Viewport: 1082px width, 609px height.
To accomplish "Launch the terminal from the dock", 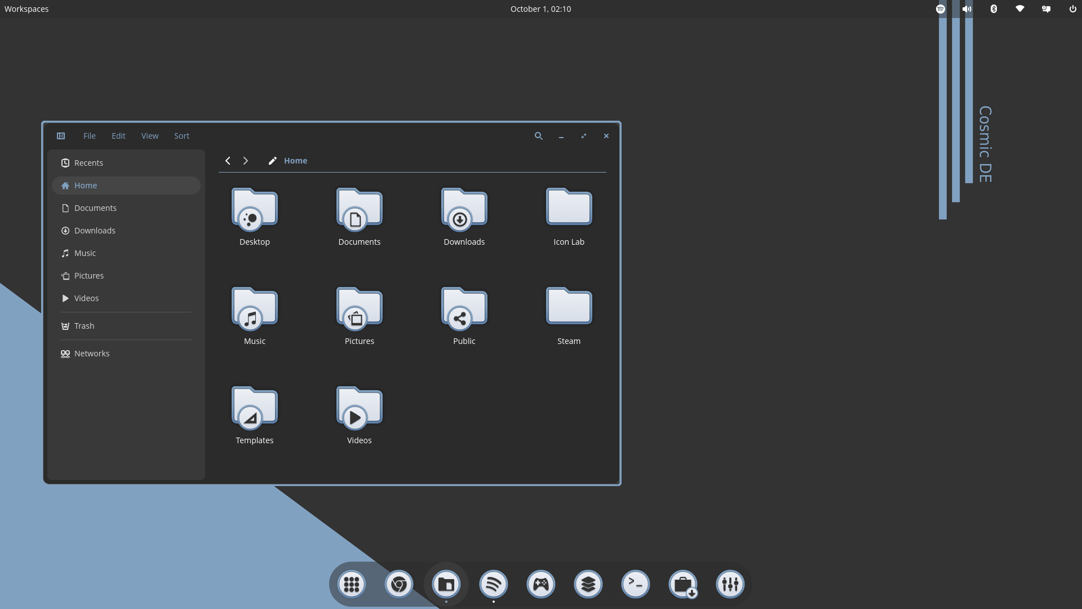I will tap(635, 584).
